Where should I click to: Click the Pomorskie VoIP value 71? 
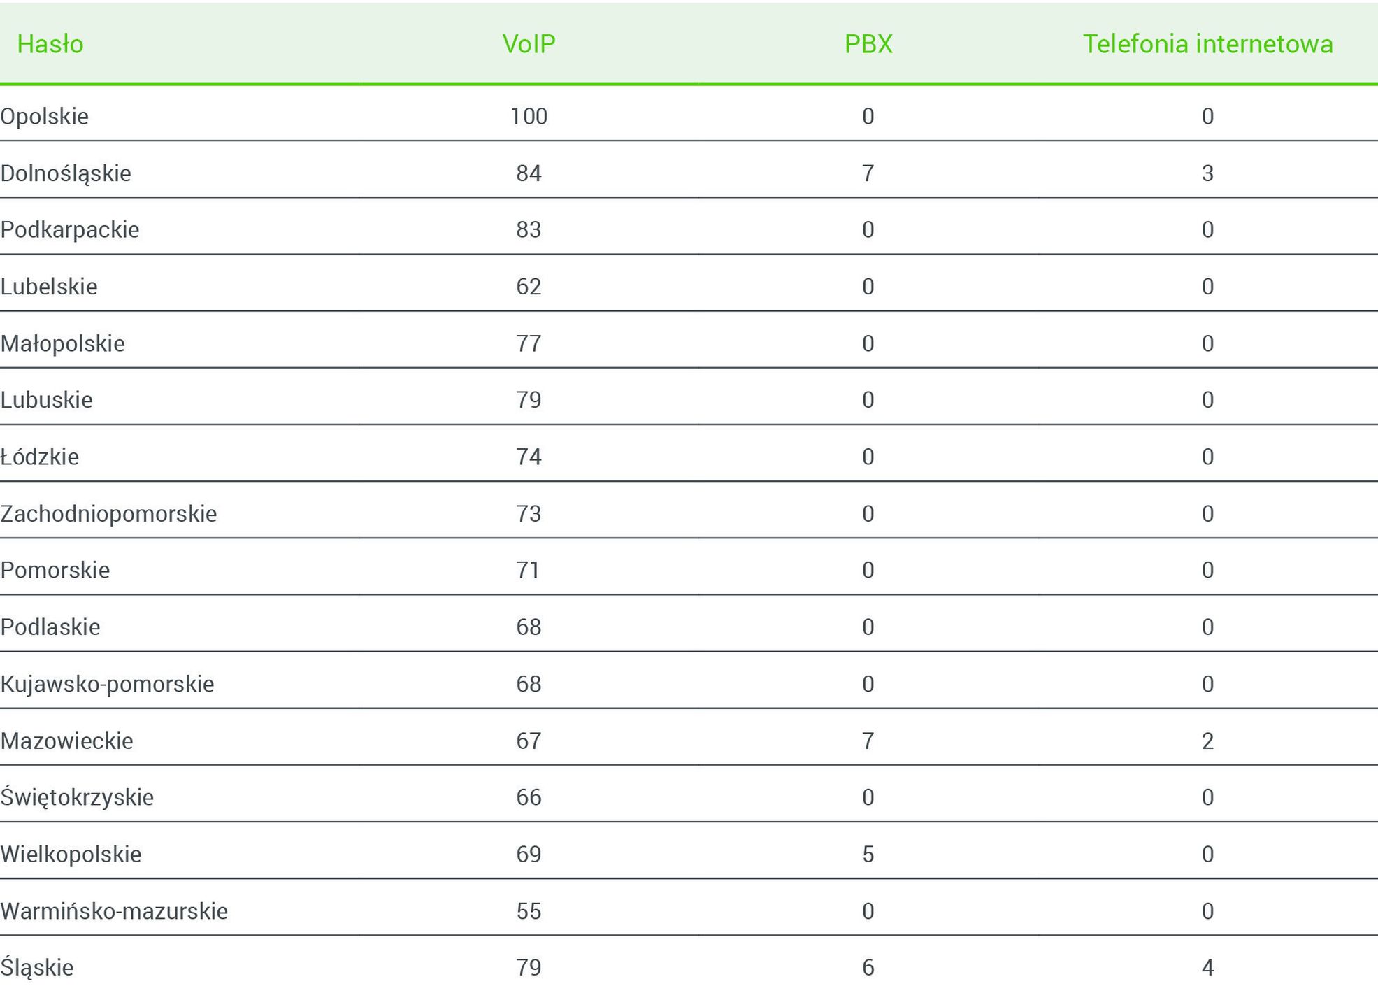(x=529, y=570)
